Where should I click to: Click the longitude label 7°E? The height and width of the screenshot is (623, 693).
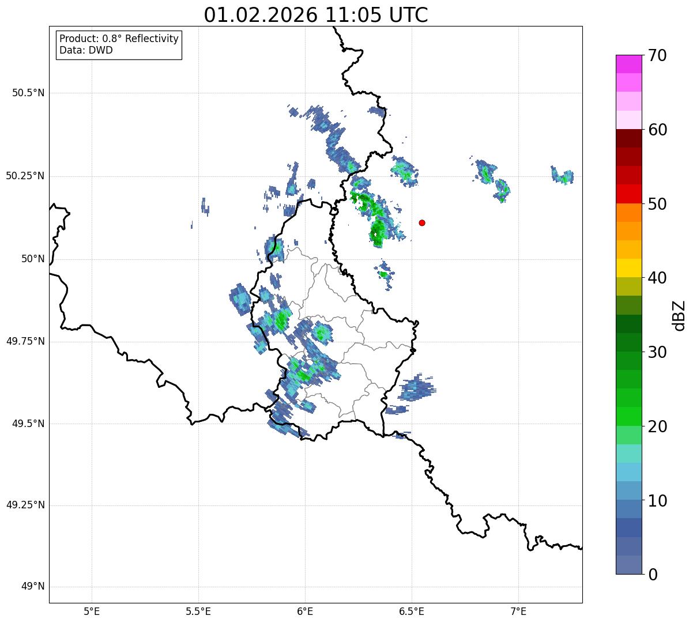coord(518,611)
